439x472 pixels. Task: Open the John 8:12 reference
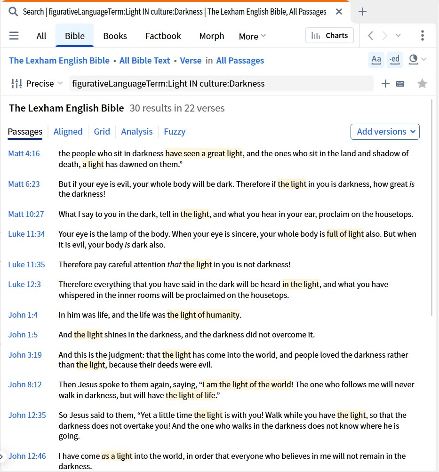(25, 384)
